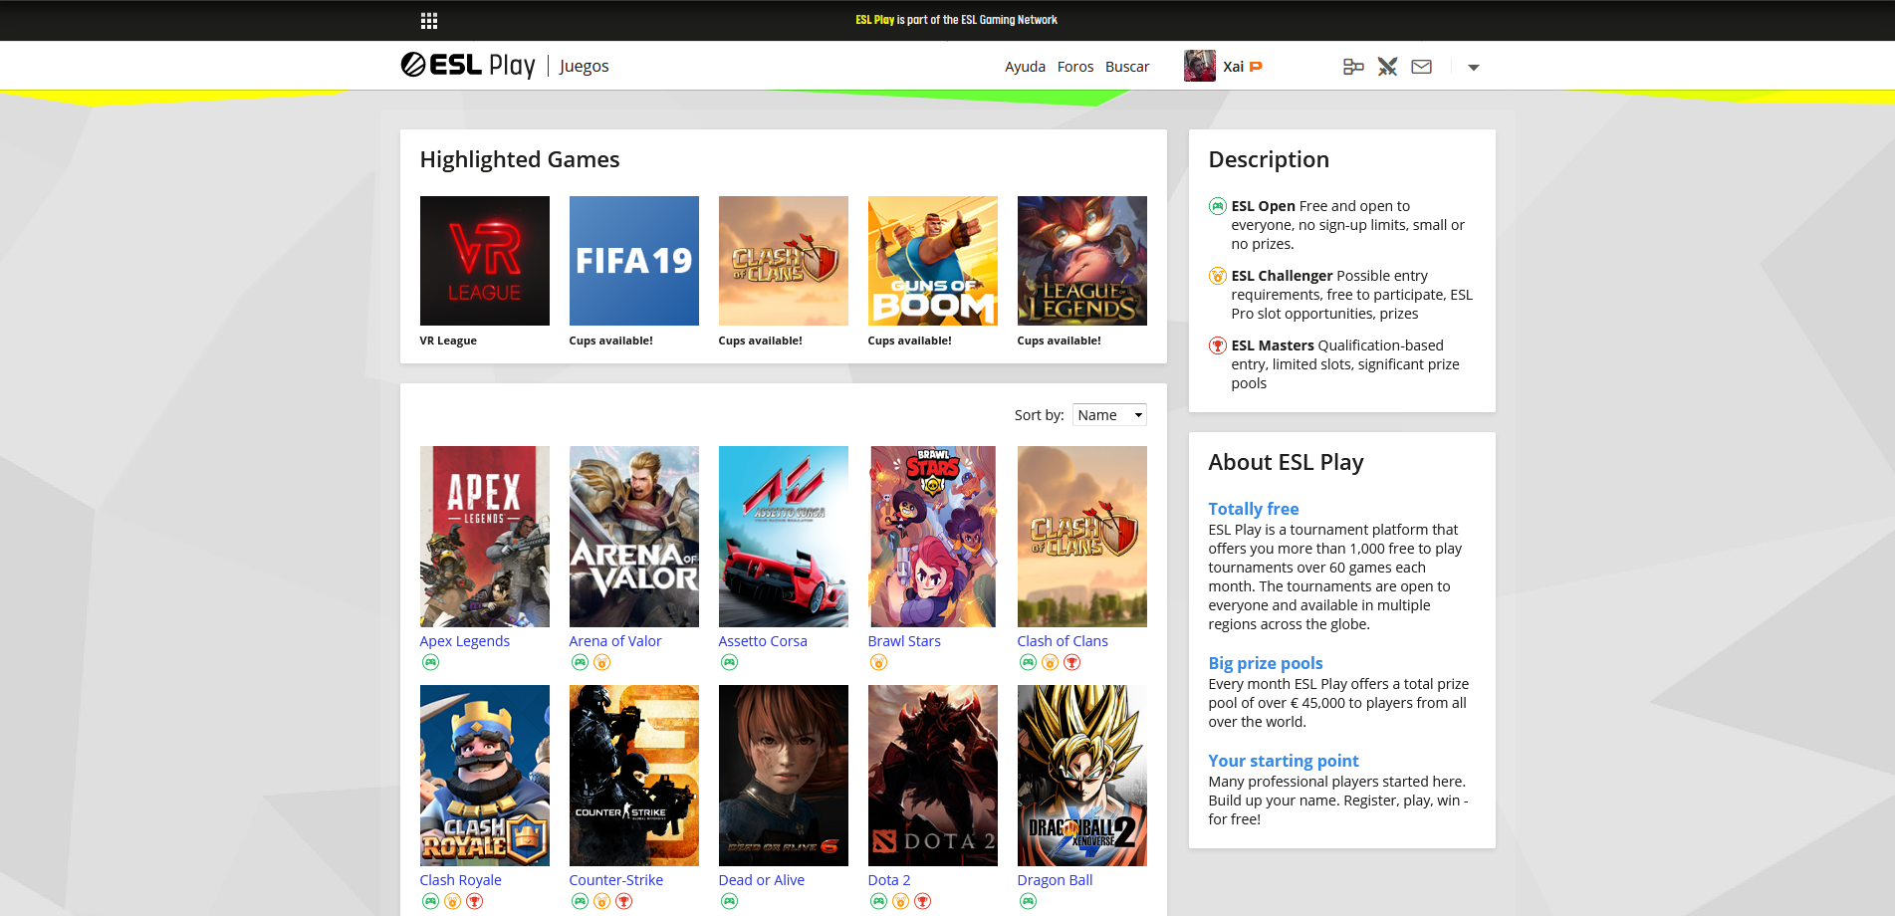Open the Dragon Ball link
The width and height of the screenshot is (1895, 916).
pos(1056,880)
